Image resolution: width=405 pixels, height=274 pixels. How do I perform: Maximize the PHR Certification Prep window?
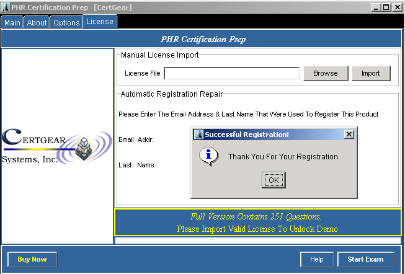pyautogui.click(x=386, y=7)
